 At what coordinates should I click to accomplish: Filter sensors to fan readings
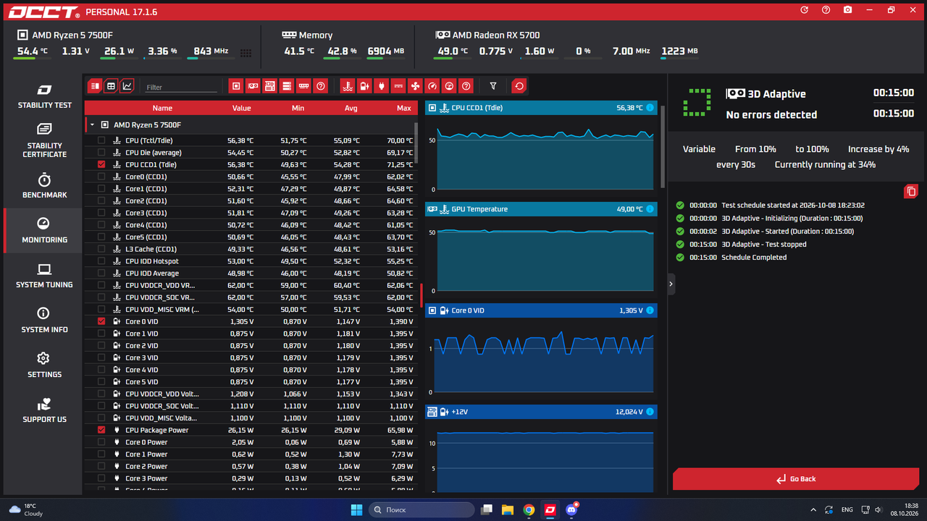tap(416, 86)
